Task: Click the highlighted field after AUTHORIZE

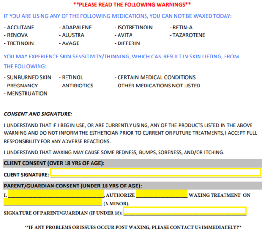Action: 162,194
